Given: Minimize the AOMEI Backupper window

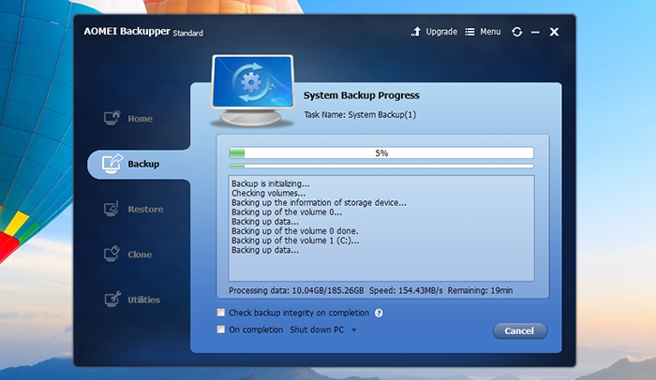Looking at the screenshot, I should (535, 32).
